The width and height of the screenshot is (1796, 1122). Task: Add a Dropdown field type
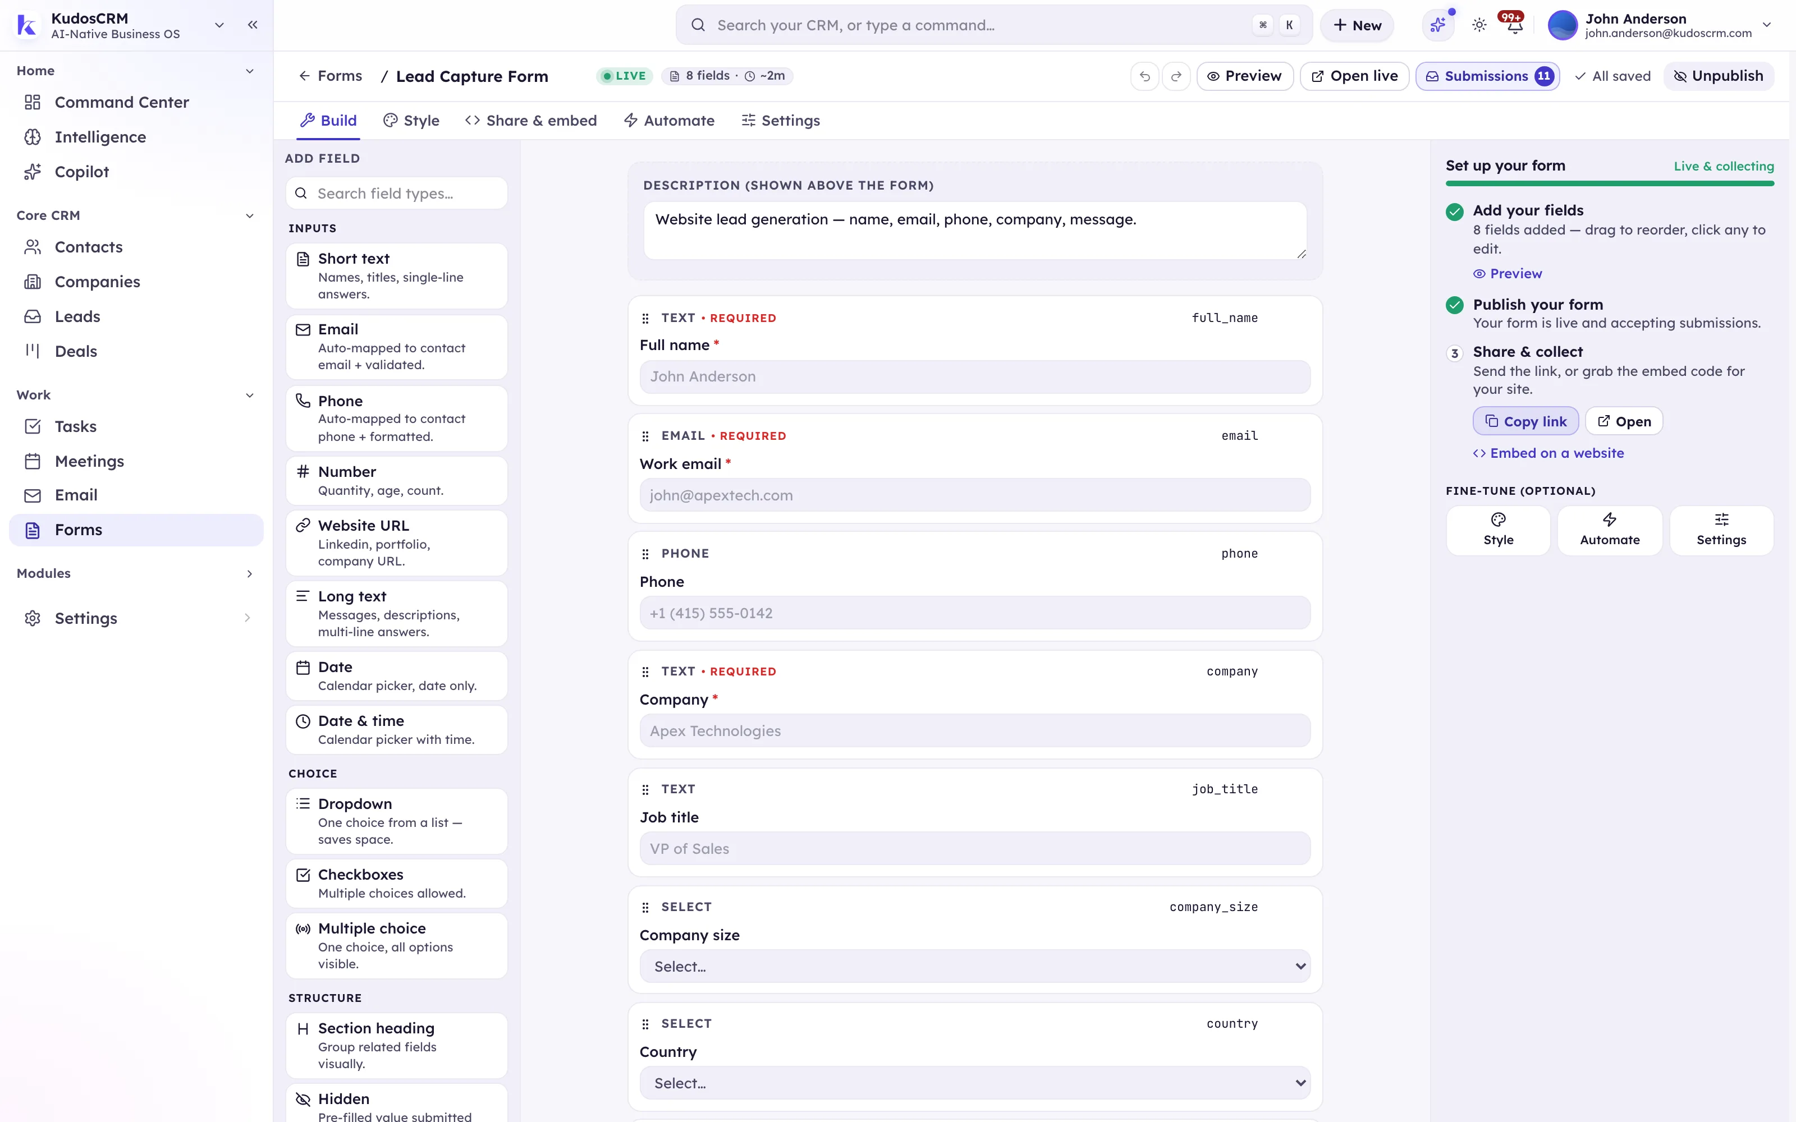pyautogui.click(x=396, y=821)
